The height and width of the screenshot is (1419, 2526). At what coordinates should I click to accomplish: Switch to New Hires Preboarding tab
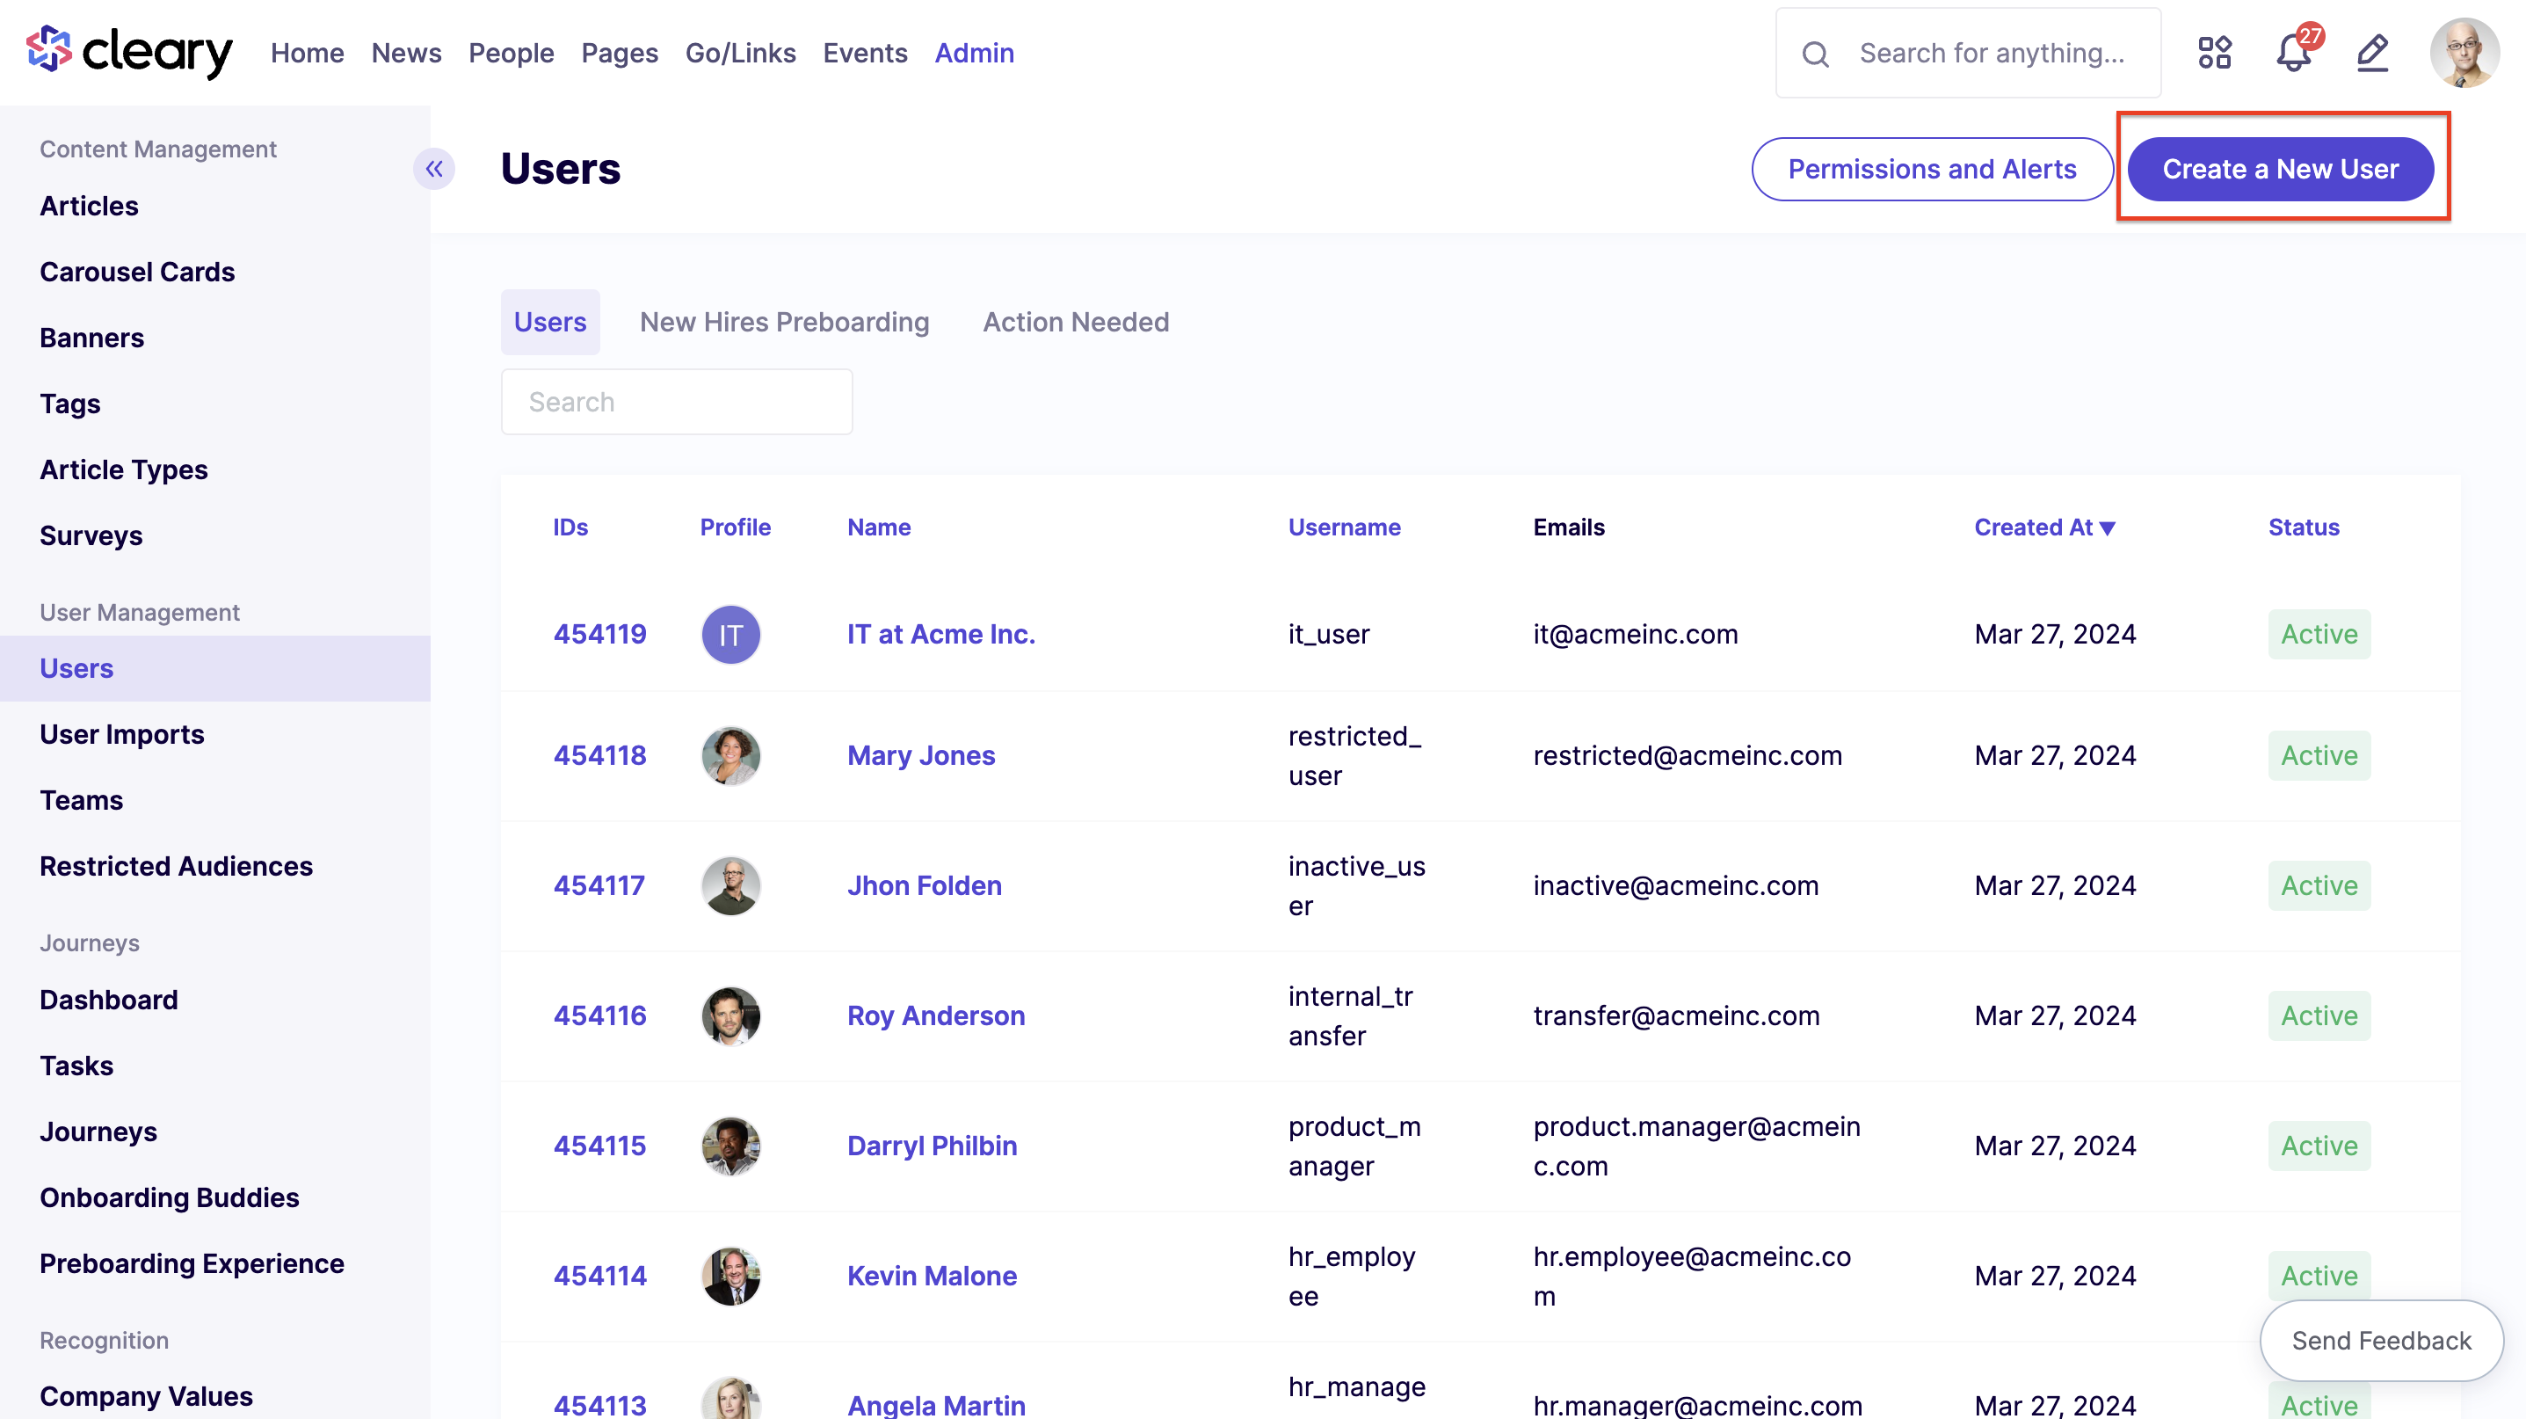[783, 322]
